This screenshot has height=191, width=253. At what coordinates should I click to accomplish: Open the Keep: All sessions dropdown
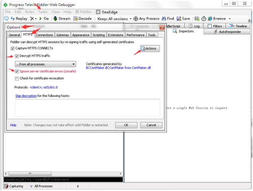(114, 19)
